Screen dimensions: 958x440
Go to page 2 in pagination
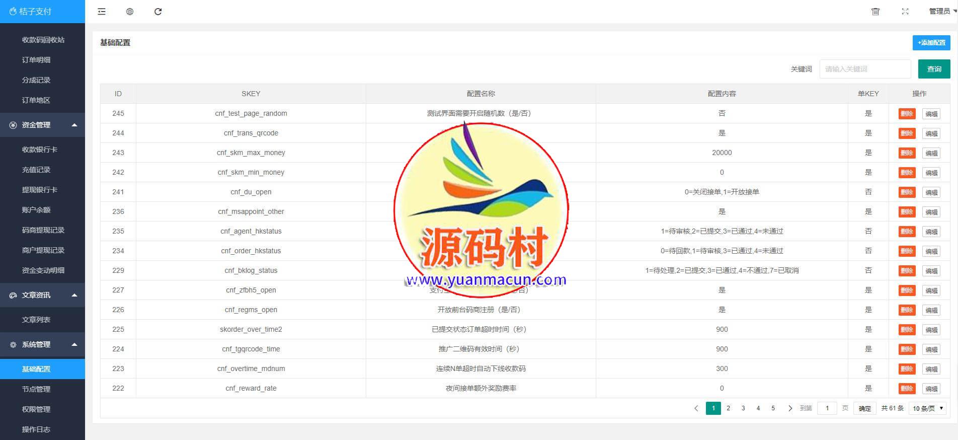click(728, 408)
